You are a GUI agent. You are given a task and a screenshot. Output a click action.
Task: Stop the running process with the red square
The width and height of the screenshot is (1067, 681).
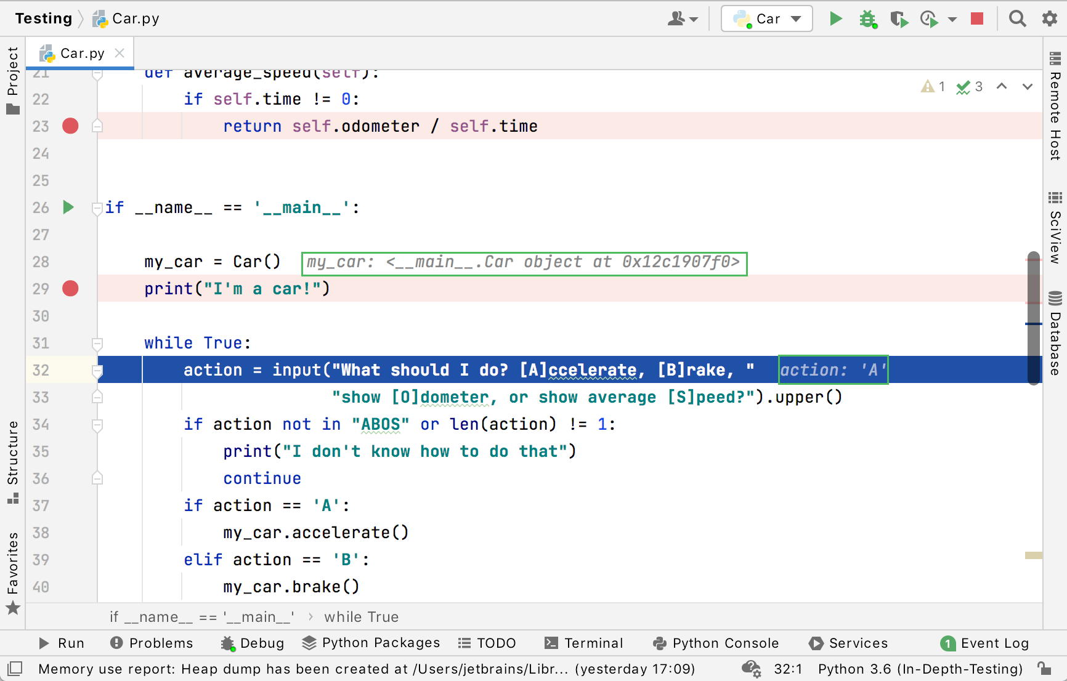pyautogui.click(x=977, y=18)
